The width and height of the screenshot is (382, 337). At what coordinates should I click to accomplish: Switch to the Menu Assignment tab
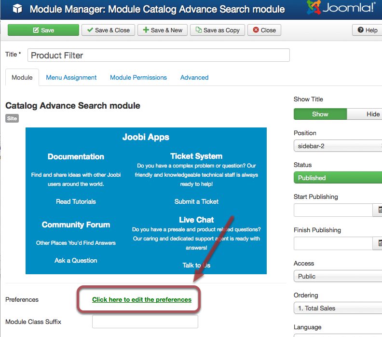click(71, 78)
